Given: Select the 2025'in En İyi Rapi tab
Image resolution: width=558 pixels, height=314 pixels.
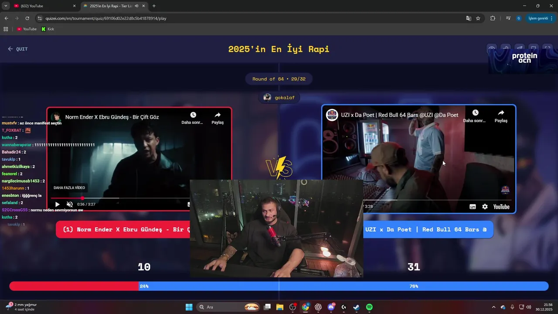Looking at the screenshot, I should point(114,6).
